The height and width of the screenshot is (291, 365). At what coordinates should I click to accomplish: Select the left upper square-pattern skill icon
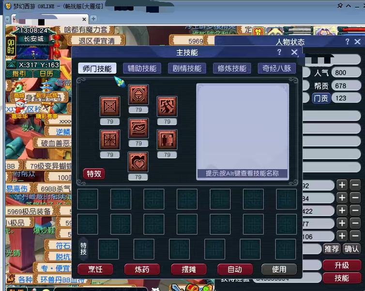[x=110, y=106]
